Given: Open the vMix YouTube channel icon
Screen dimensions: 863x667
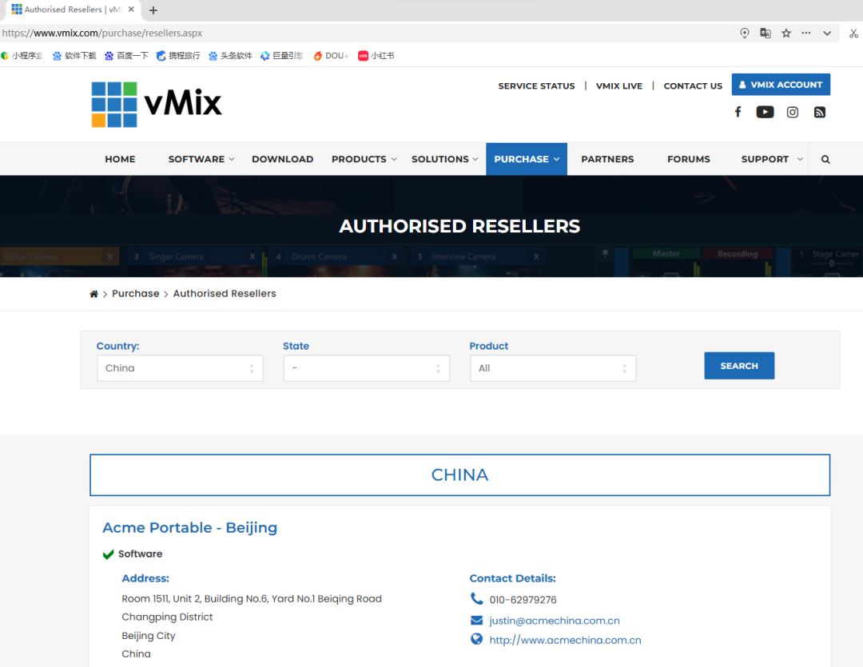Looking at the screenshot, I should [x=765, y=113].
